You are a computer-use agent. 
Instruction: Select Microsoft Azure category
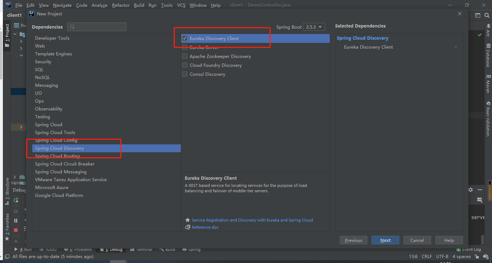[106, 188]
